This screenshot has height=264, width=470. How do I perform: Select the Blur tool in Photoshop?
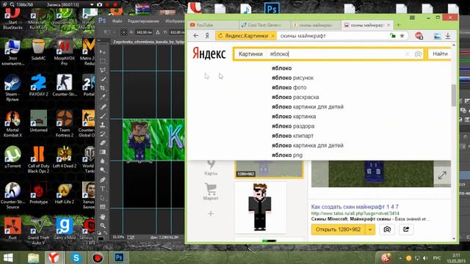103,161
